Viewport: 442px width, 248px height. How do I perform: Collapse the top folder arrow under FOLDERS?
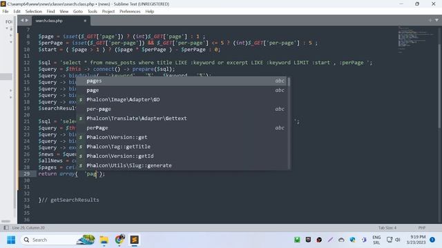7,28
